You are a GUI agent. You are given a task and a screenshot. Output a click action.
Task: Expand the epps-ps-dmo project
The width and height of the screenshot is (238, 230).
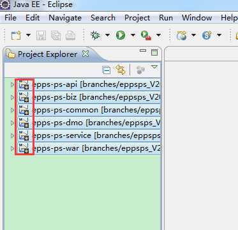pos(12,123)
